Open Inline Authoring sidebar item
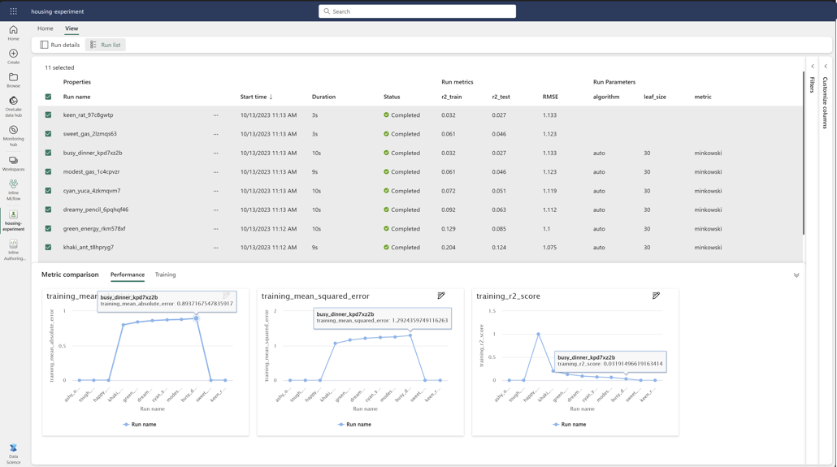The image size is (837, 467). point(13,250)
